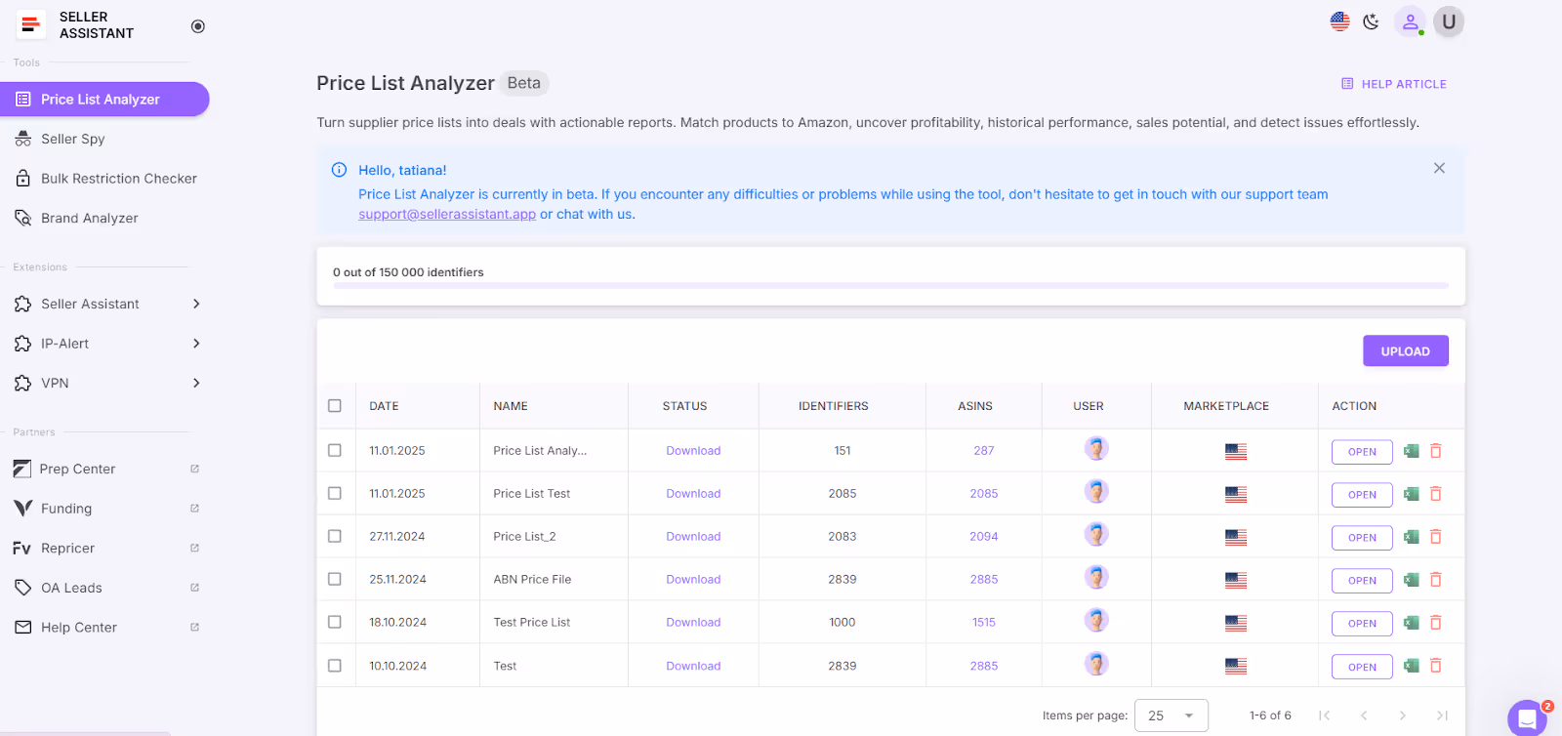Tick the select-all header checkbox
The image size is (1562, 736).
(335, 406)
